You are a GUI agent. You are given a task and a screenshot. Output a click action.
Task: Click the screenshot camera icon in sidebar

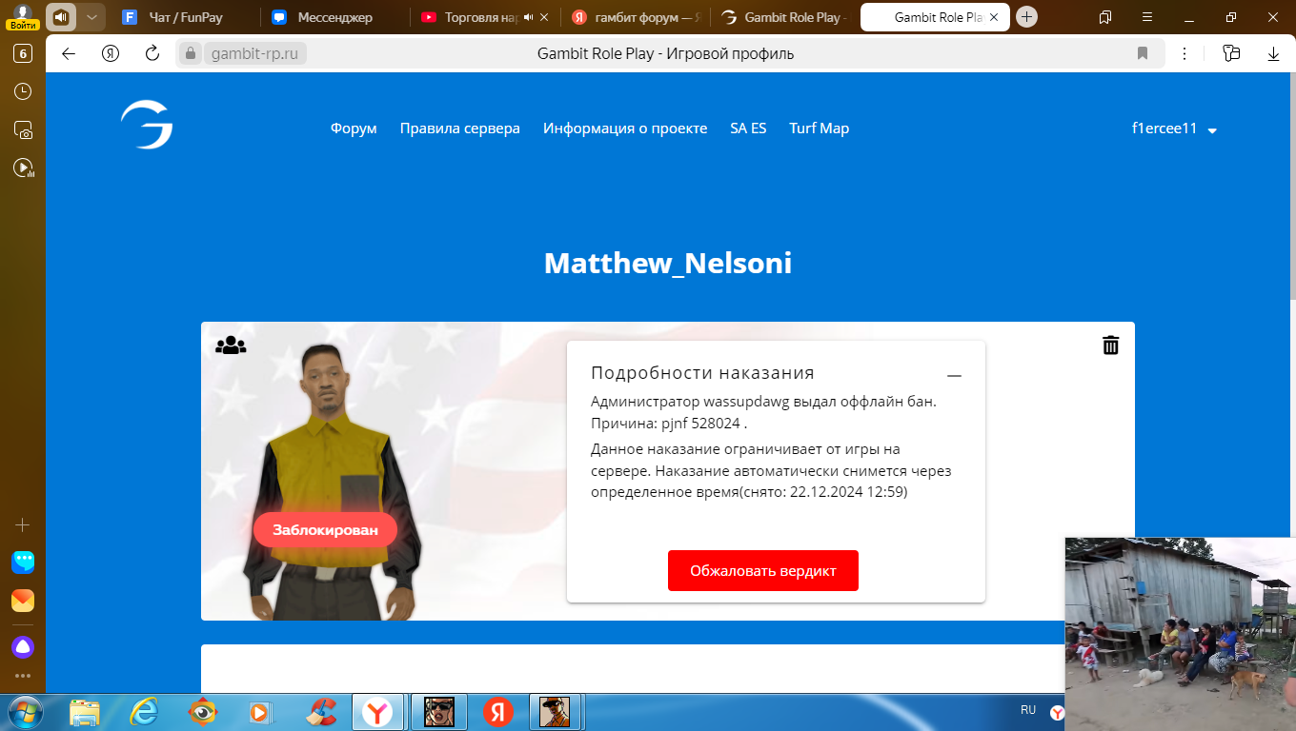23,130
